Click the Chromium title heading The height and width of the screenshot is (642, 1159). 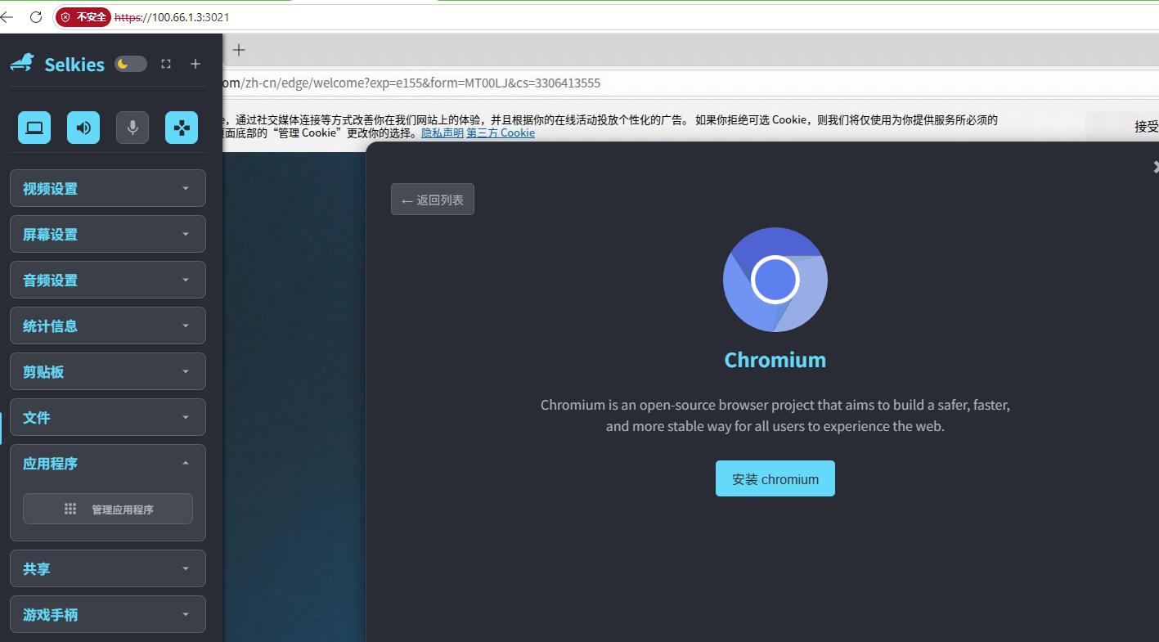[775, 360]
